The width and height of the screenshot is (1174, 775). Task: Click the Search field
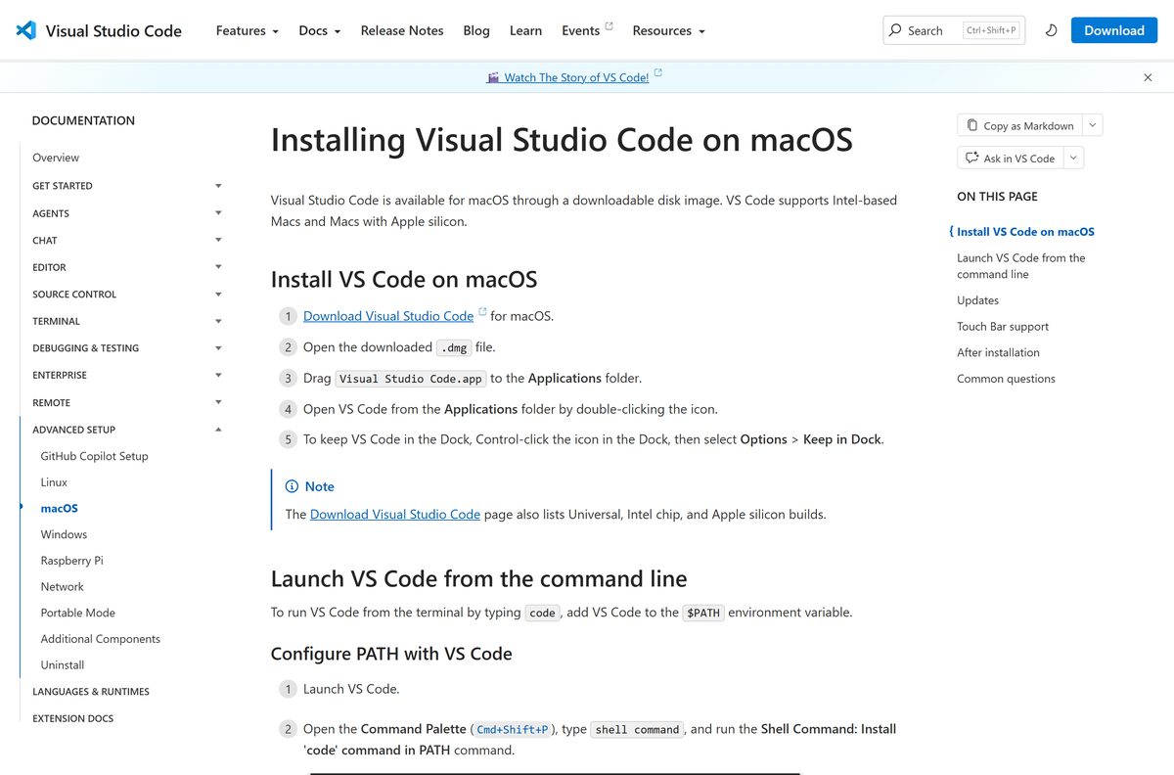954,30
